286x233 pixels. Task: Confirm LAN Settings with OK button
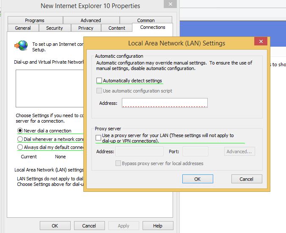[x=198, y=179]
